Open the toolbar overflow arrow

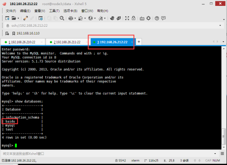point(224,19)
